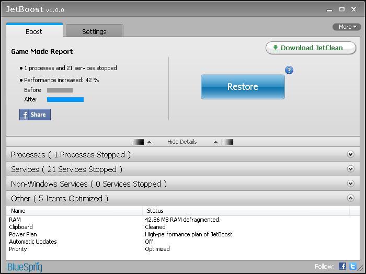Collapse the Other items section chevron
The height and width of the screenshot is (274, 366).
350,198
